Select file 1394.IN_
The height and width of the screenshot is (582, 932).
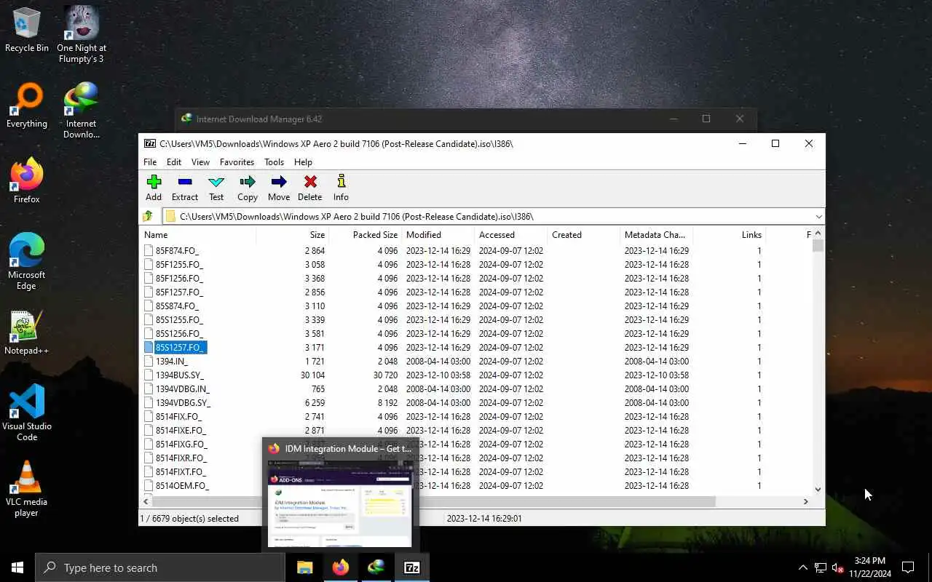point(171,361)
